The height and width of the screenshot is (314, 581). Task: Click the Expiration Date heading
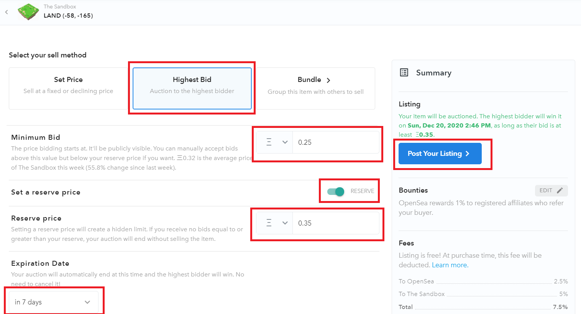(40, 263)
